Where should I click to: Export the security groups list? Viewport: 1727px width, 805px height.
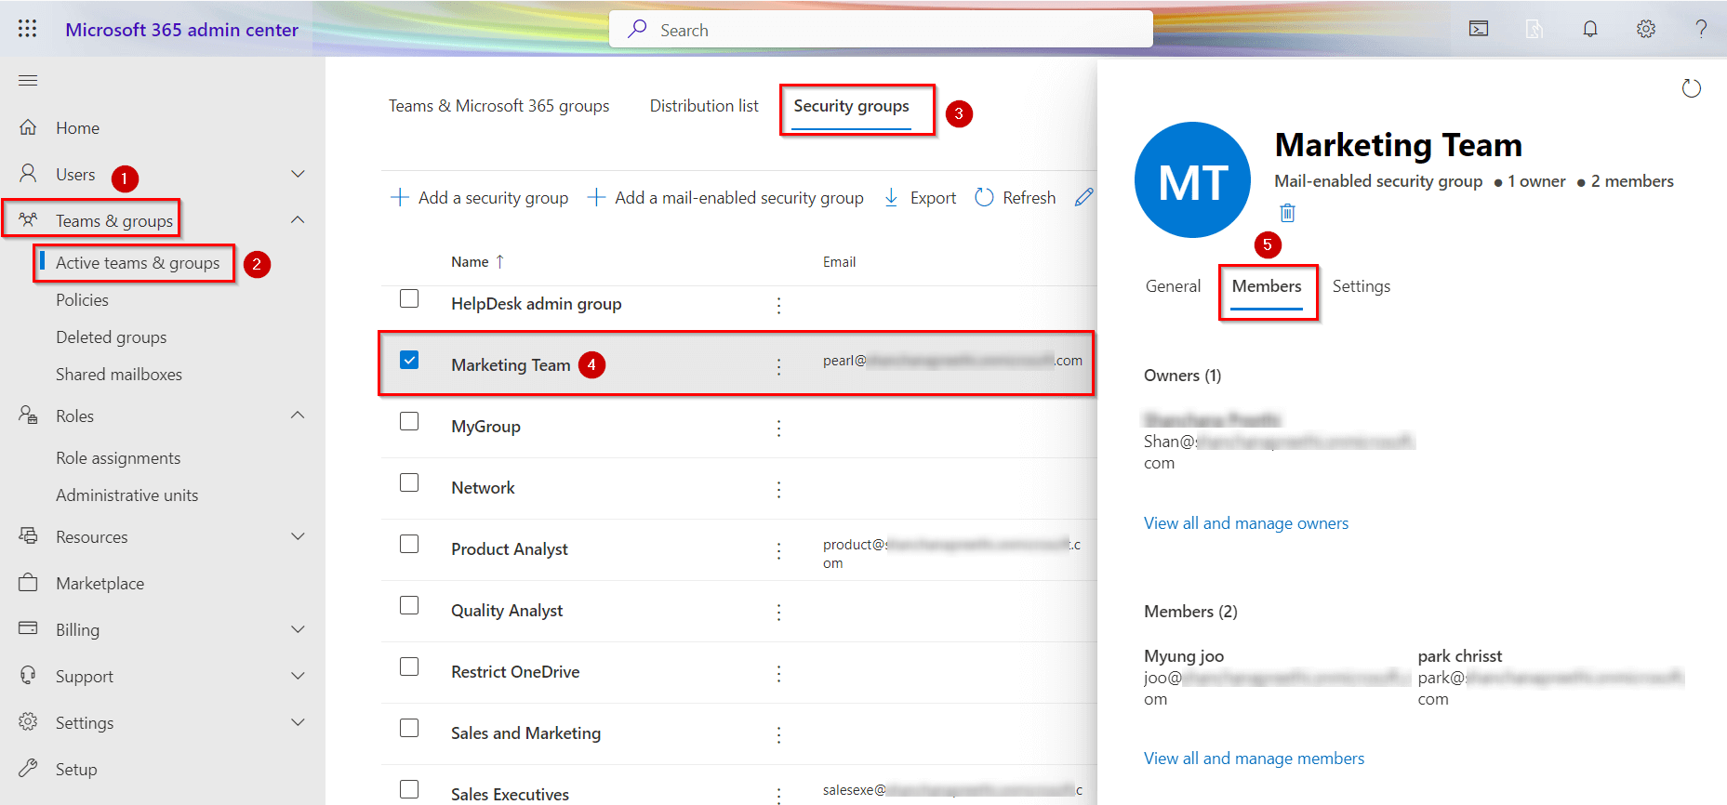pyautogui.click(x=919, y=197)
